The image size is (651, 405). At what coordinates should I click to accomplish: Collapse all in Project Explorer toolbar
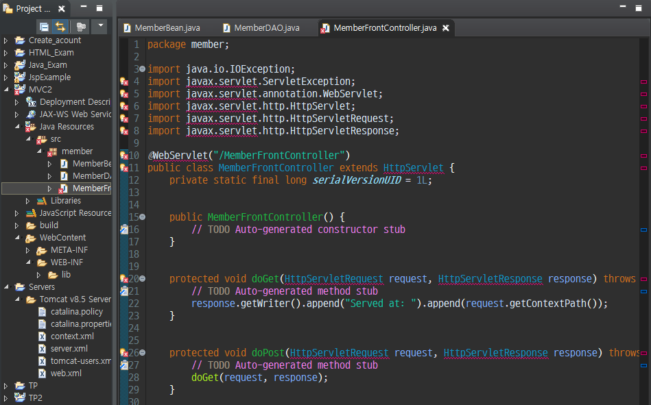44,27
